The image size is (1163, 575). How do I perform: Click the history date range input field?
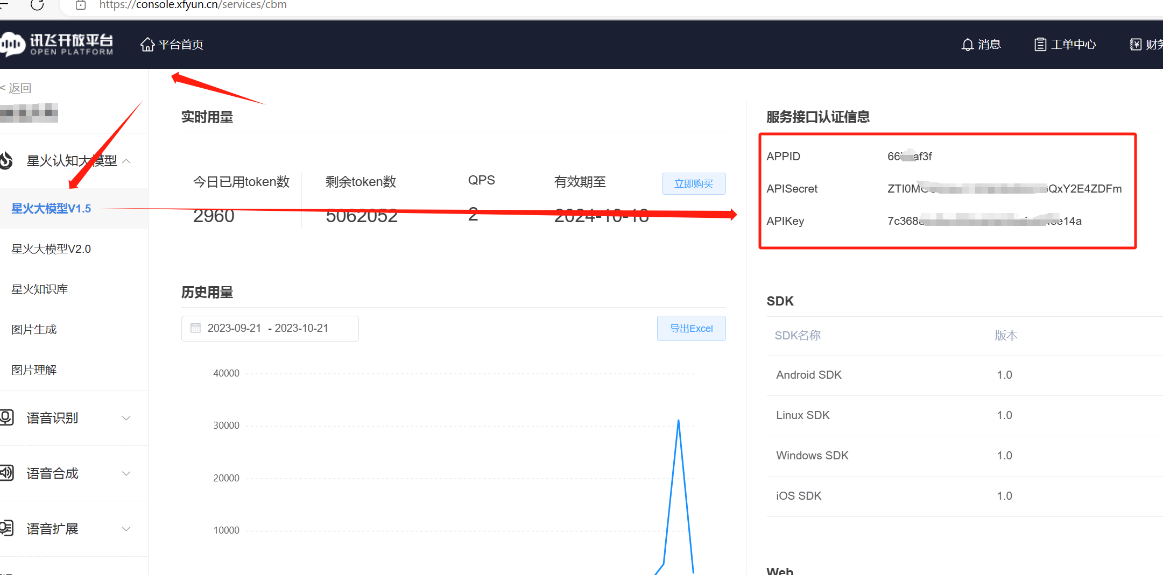click(x=270, y=329)
